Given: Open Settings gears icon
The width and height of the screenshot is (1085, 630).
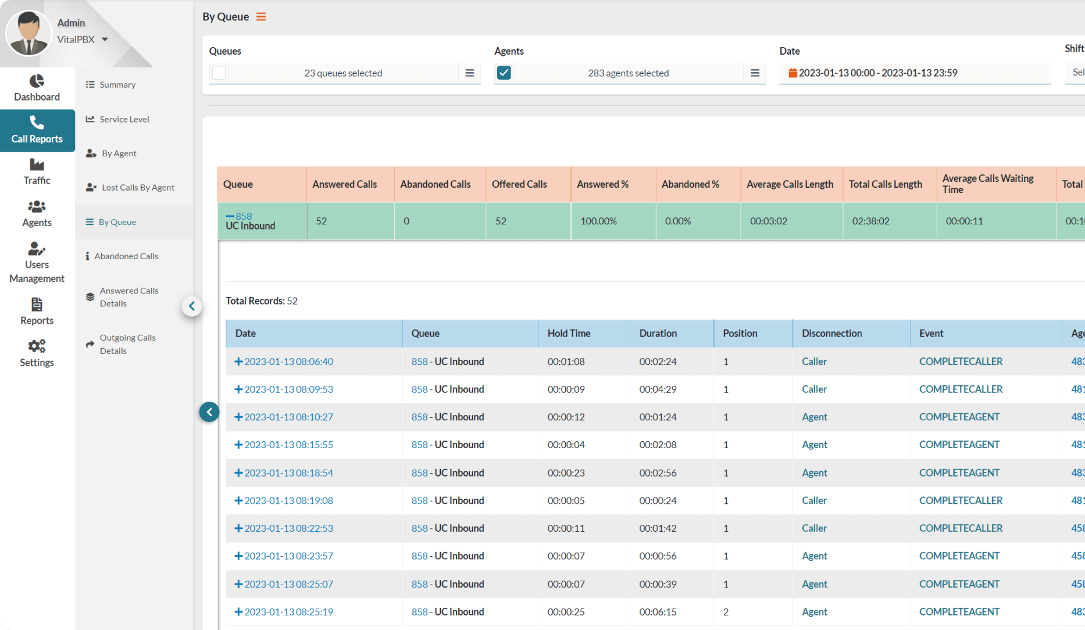Looking at the screenshot, I should tap(37, 346).
